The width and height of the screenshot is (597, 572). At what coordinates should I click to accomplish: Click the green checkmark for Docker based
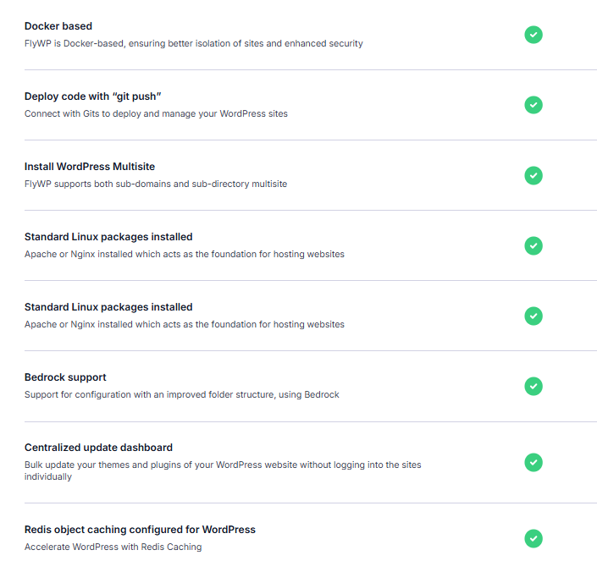pos(533,35)
